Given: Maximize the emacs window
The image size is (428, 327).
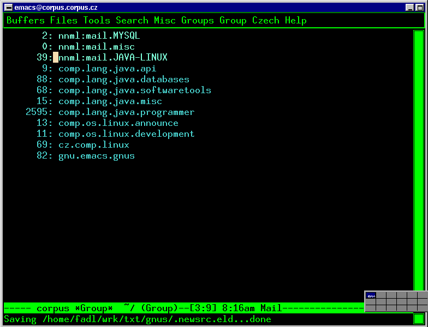Looking at the screenshot, I should coord(420,7).
